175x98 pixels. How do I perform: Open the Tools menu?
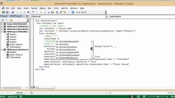(x=56, y=8)
